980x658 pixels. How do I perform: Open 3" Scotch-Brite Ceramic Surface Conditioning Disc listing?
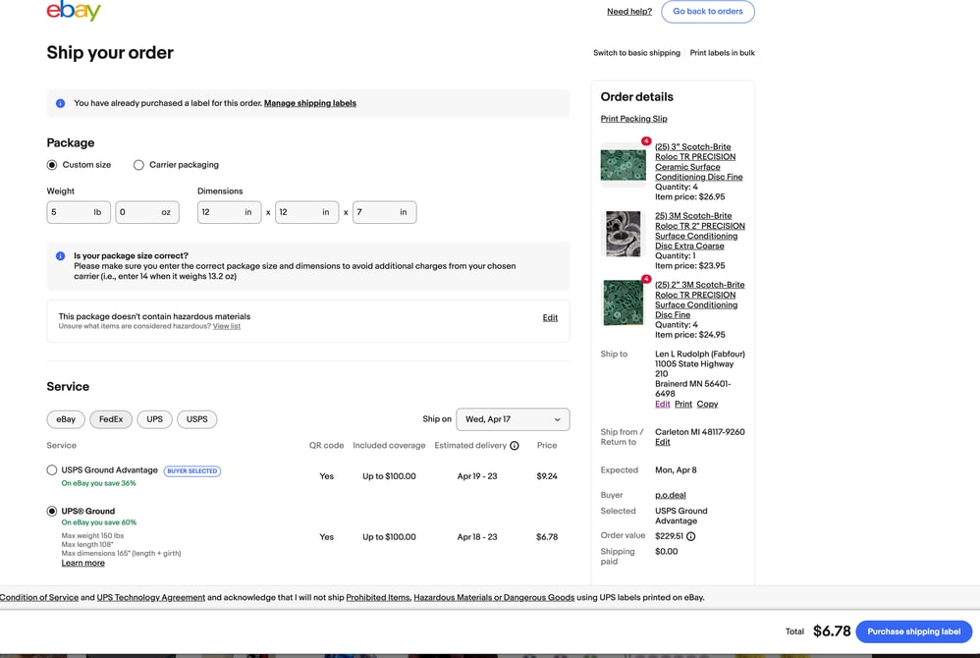tap(699, 162)
